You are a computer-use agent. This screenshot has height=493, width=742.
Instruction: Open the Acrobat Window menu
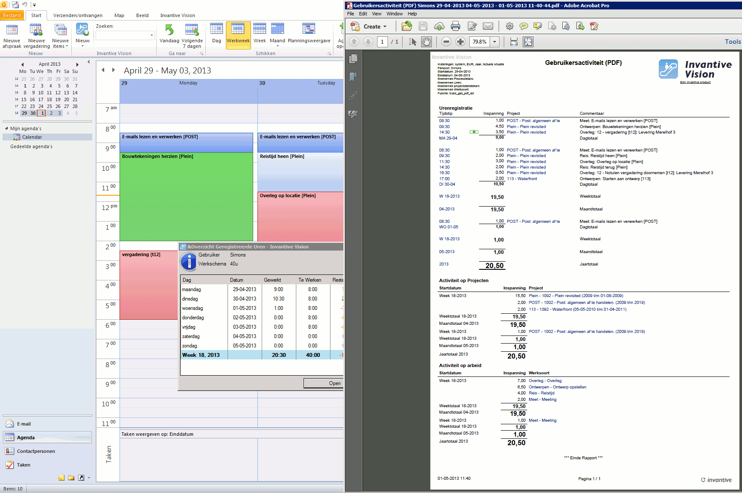pyautogui.click(x=394, y=14)
